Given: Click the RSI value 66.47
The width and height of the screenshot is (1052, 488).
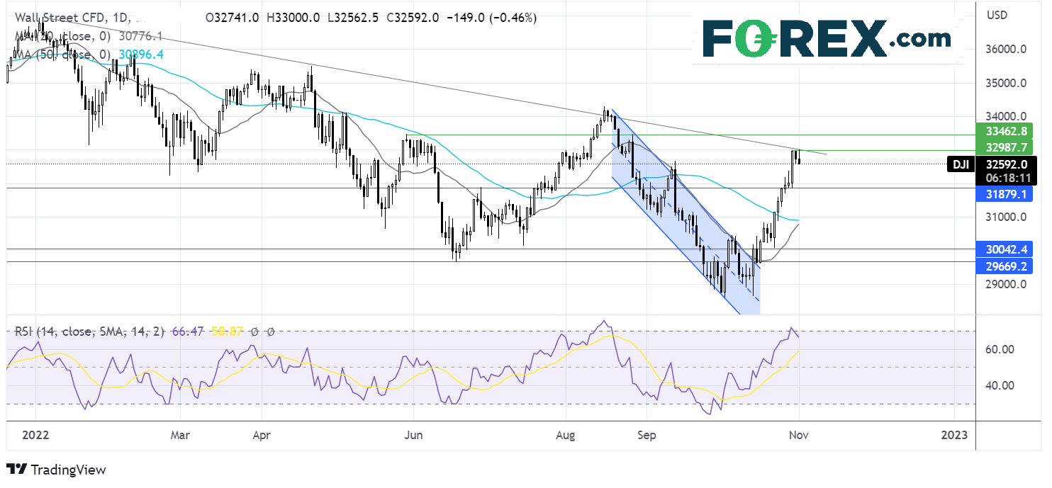Looking at the screenshot, I should click(189, 331).
